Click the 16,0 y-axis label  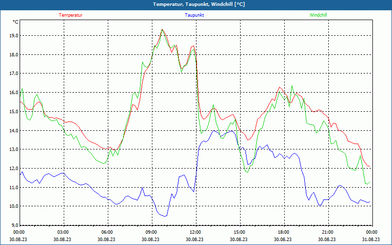(x=14, y=93)
